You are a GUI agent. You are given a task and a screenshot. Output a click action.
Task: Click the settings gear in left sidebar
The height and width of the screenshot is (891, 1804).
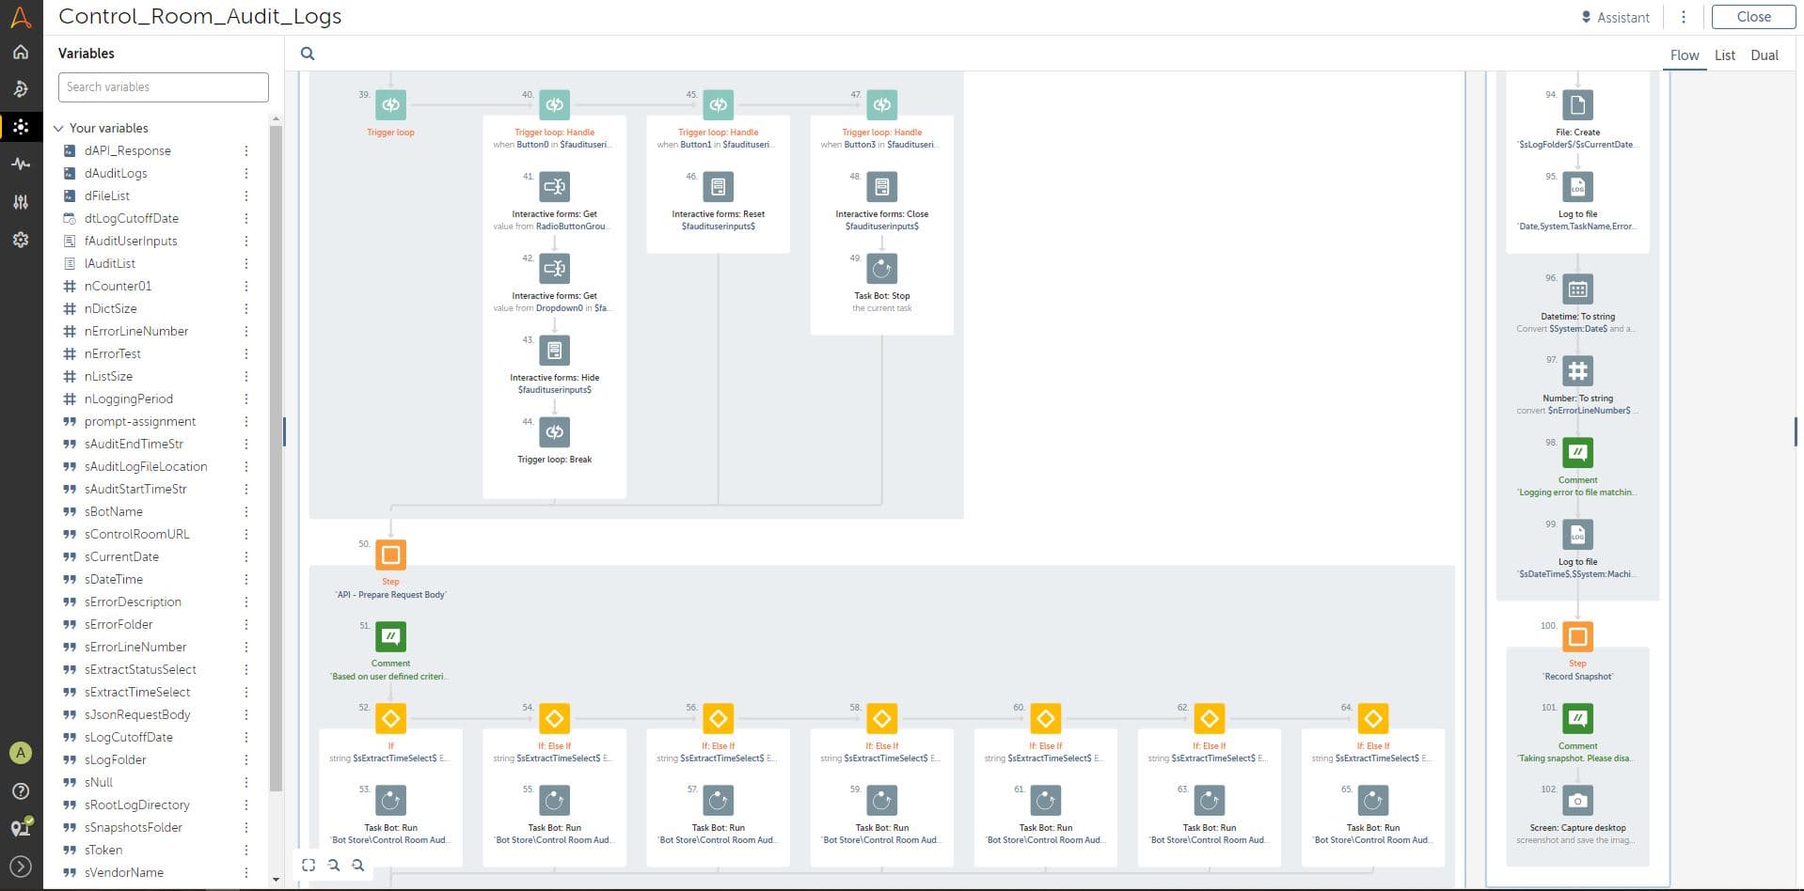pyautogui.click(x=21, y=240)
